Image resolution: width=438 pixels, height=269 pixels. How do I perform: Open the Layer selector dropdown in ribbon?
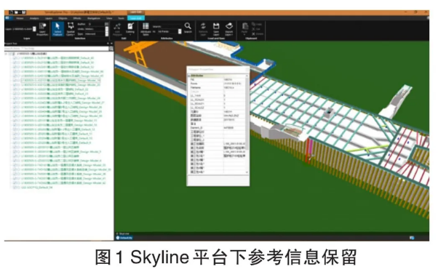tap(34, 29)
